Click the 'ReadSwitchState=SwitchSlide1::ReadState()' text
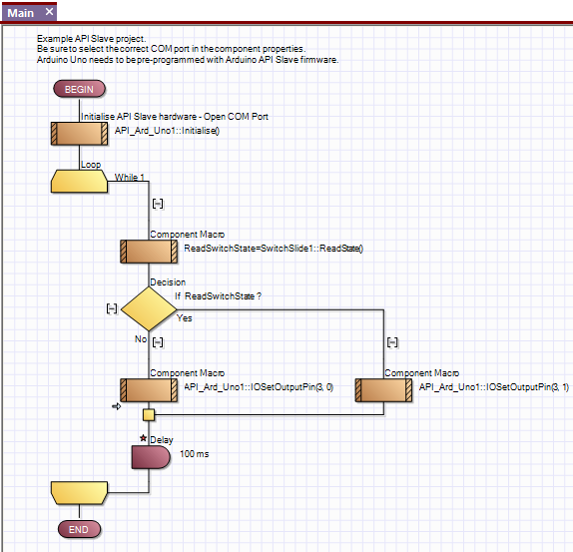Image resolution: width=573 pixels, height=552 pixels. coord(274,249)
